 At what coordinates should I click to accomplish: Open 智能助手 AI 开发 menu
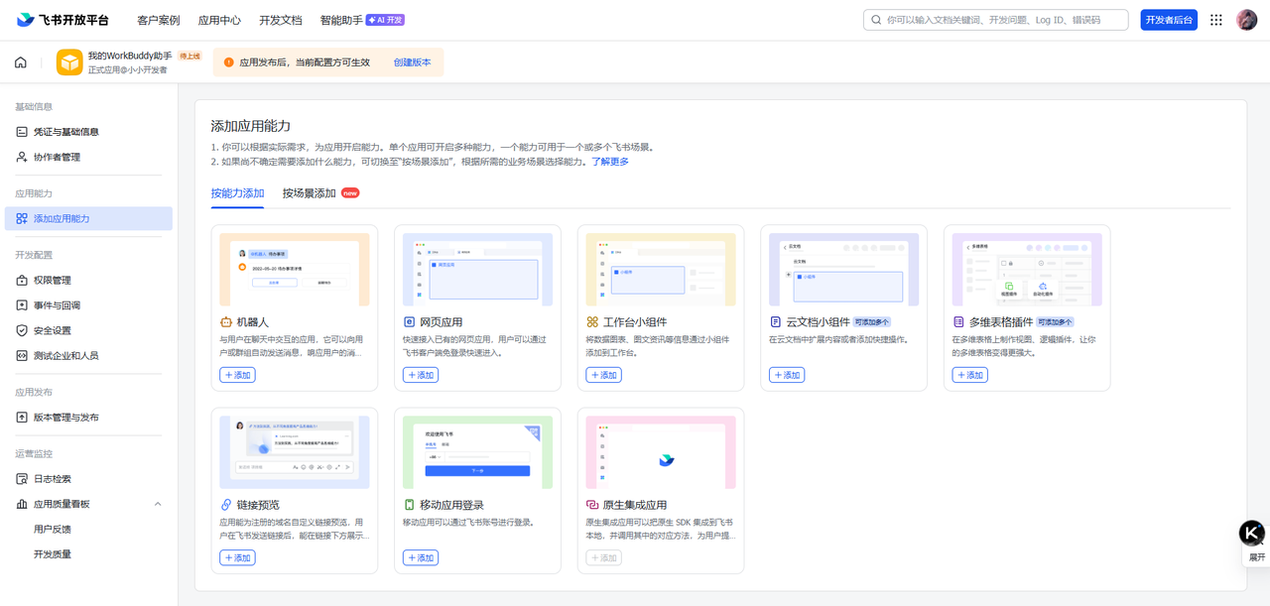click(x=362, y=20)
